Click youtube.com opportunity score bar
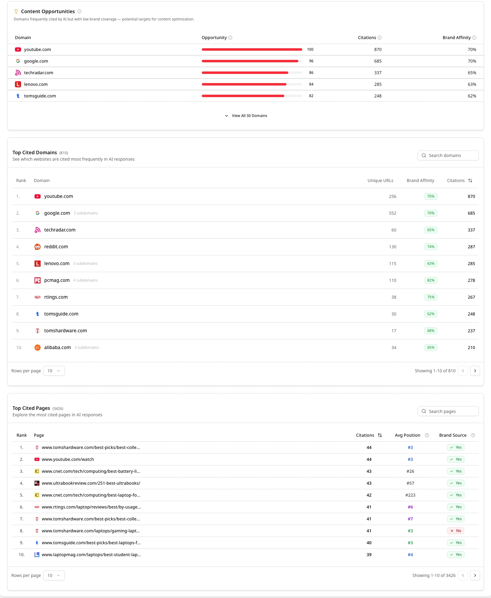Viewport: 491px width, 598px height. coord(252,49)
